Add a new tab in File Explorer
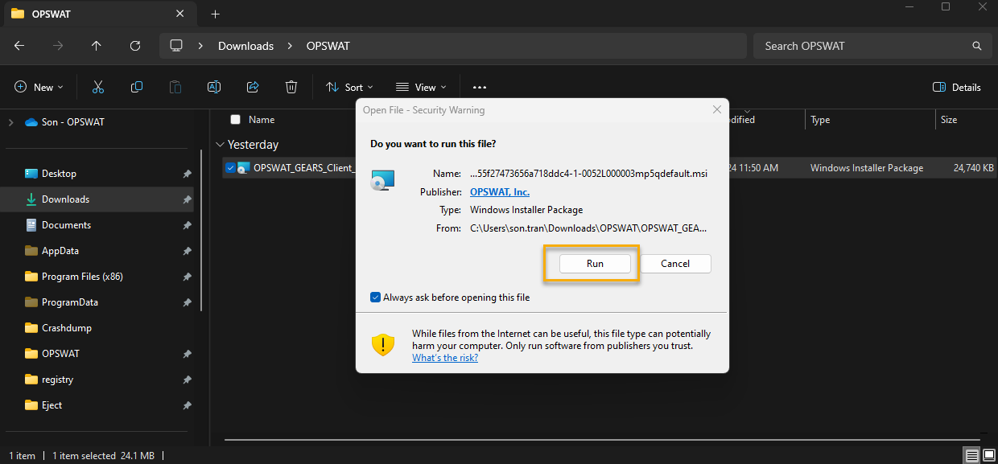 click(215, 14)
